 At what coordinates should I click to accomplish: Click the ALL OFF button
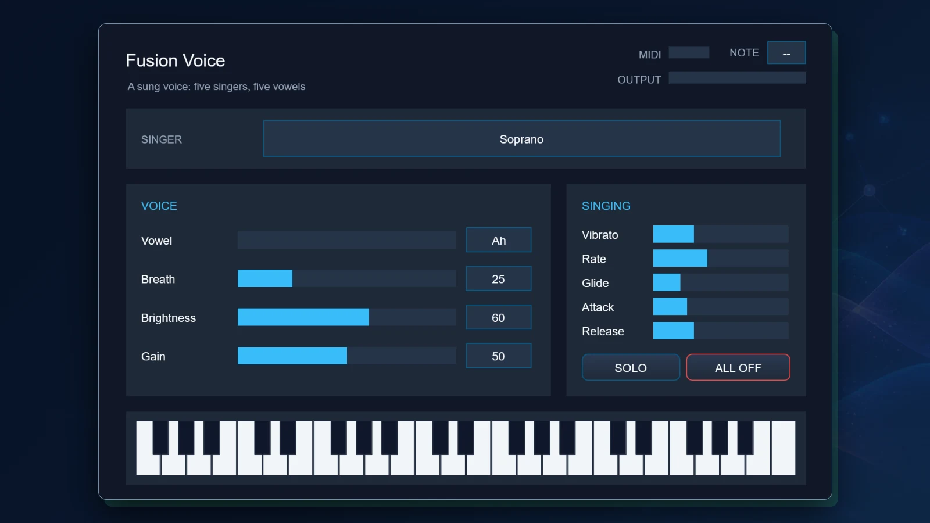click(738, 367)
